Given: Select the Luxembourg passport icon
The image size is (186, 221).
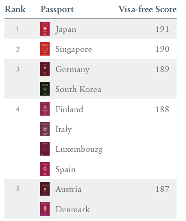Looking at the screenshot, I should [45, 149].
